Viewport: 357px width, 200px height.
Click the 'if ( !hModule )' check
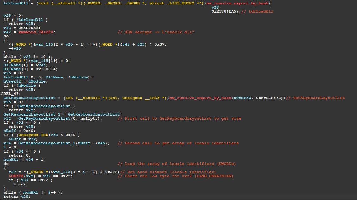point(22,85)
